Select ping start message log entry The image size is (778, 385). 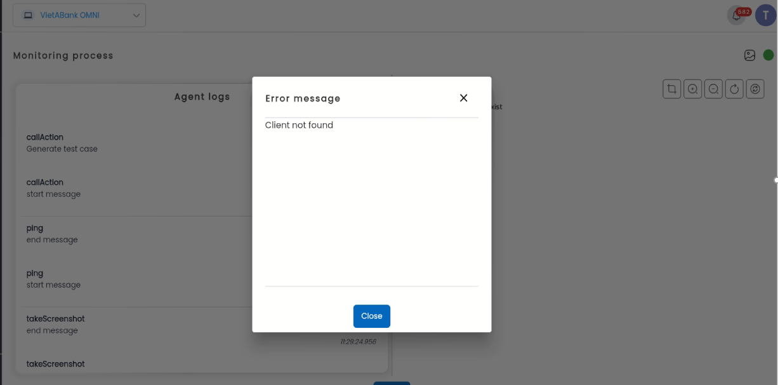point(54,279)
